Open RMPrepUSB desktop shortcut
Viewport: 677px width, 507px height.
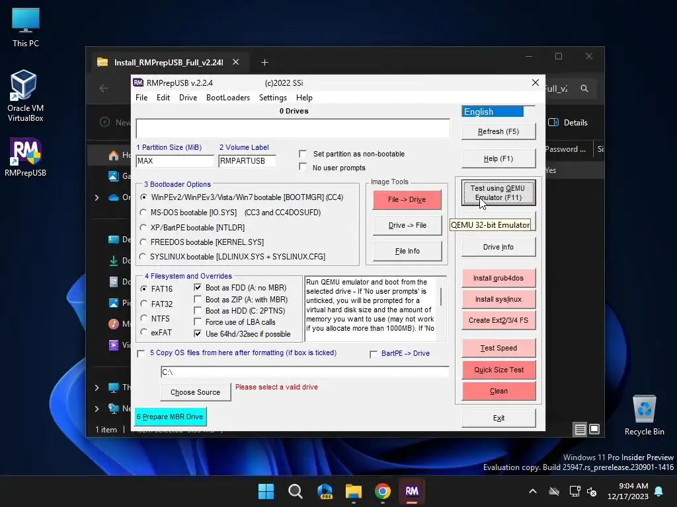(26, 157)
